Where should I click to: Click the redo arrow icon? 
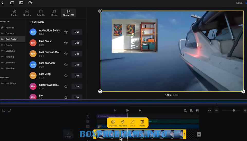9,110
